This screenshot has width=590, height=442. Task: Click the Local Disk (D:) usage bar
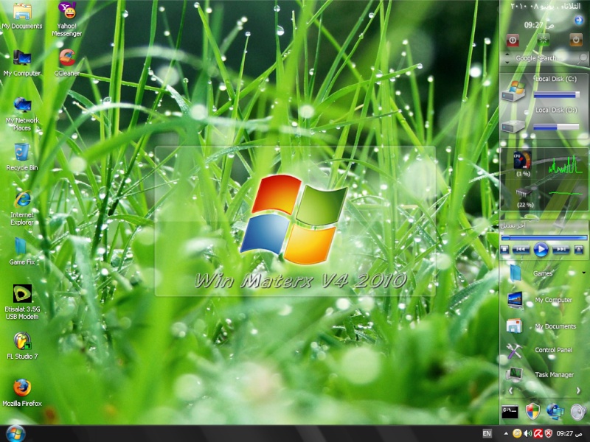click(556, 127)
